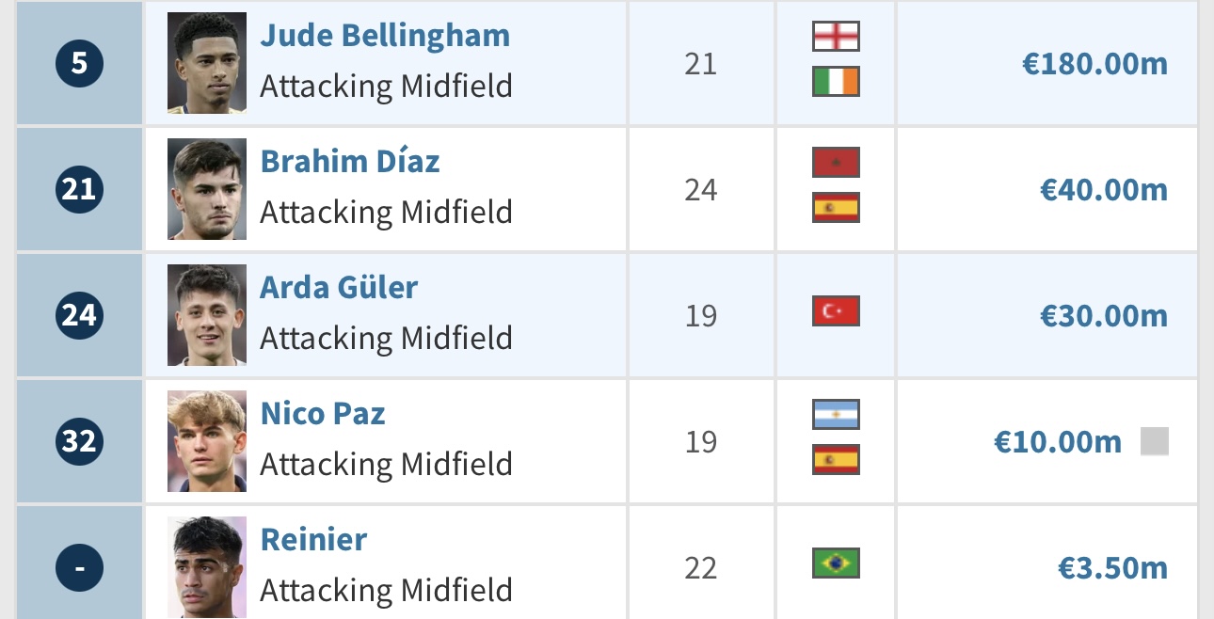Image resolution: width=1214 pixels, height=619 pixels.
Task: Click Argentina flag icon for Nico Paz
Action: (836, 414)
